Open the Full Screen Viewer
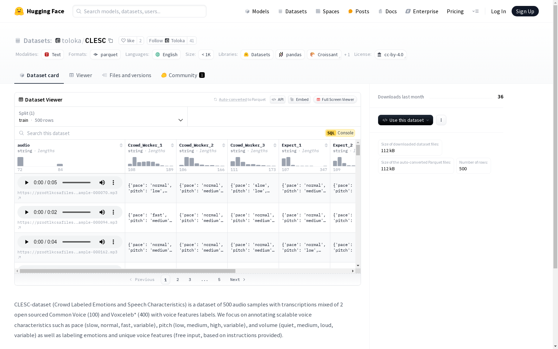The image size is (558, 349). (335, 99)
